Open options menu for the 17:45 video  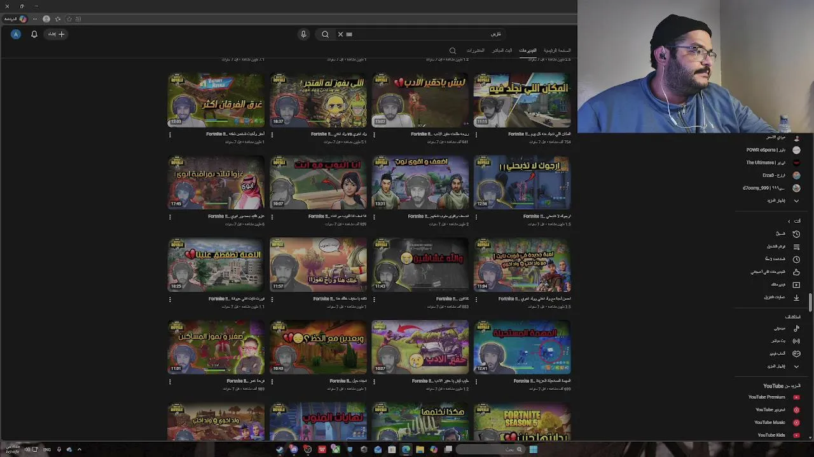170,217
